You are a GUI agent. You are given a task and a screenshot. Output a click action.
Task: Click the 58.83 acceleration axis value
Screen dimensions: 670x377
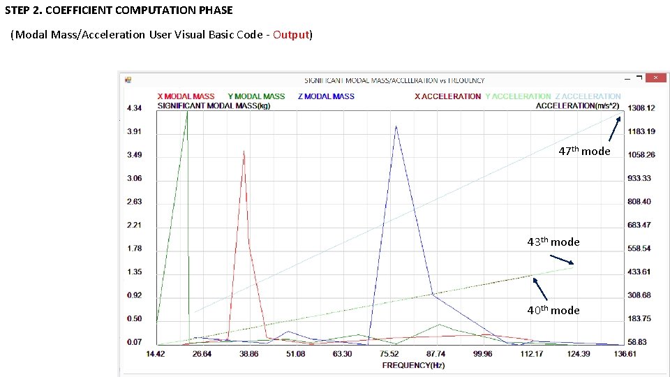[637, 342]
